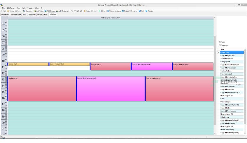Click the schedule scrollbar up arrow
The image size is (247, 143).
(x=215, y=17)
